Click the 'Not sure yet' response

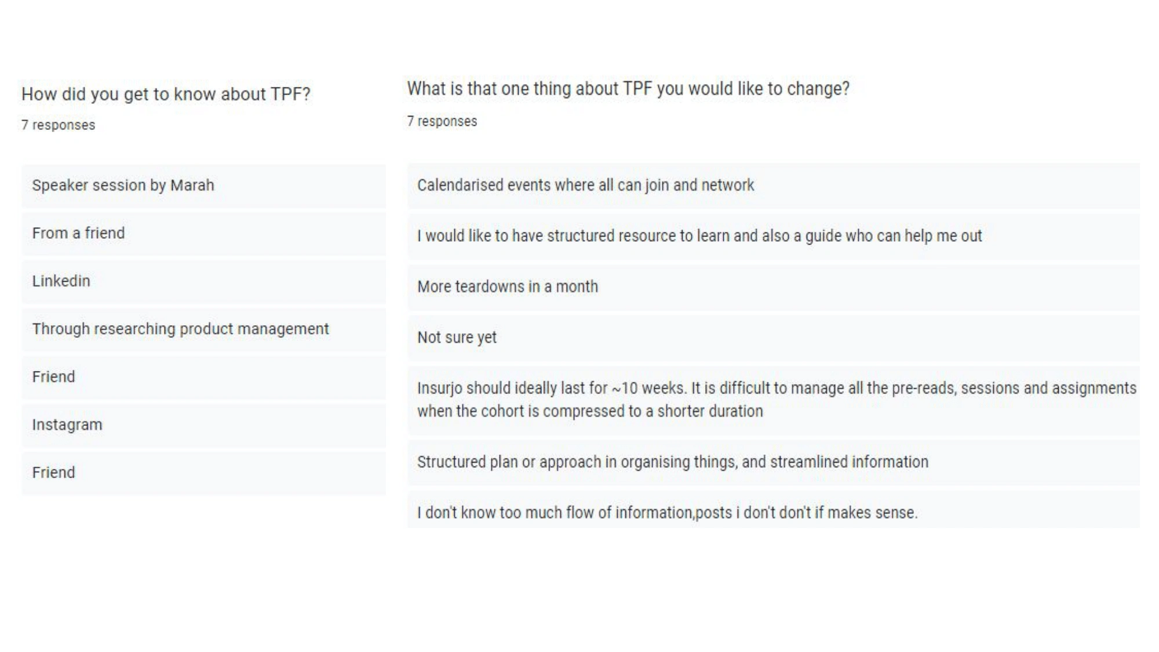[x=773, y=338]
